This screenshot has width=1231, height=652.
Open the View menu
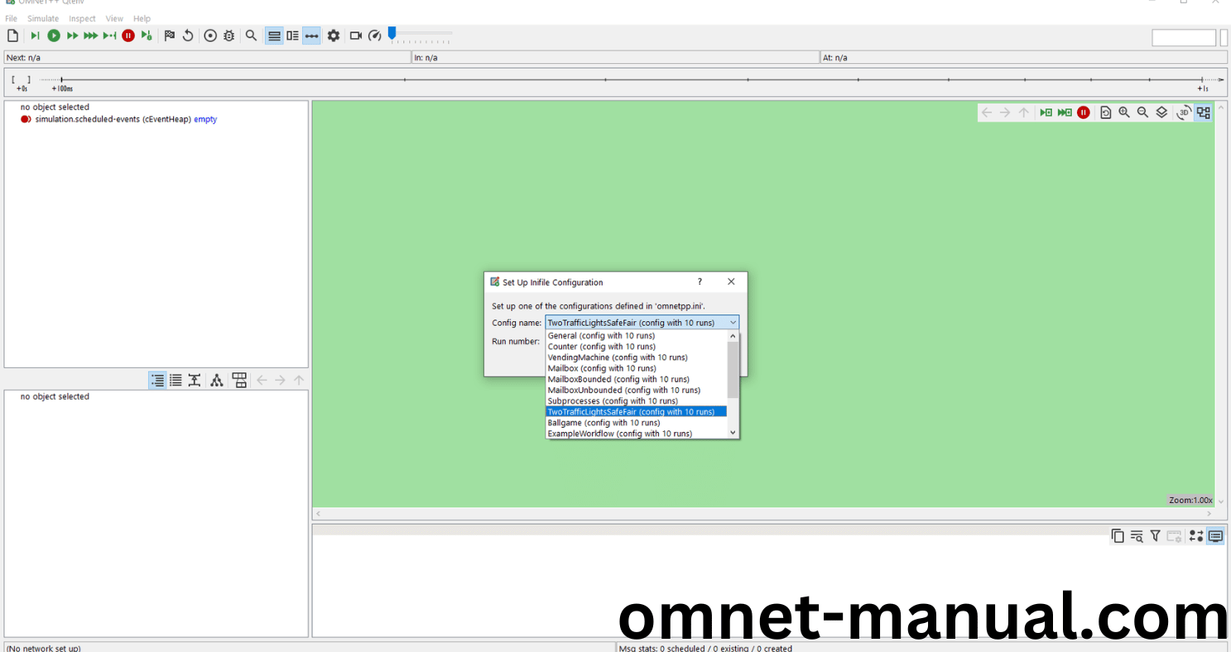pyautogui.click(x=114, y=18)
